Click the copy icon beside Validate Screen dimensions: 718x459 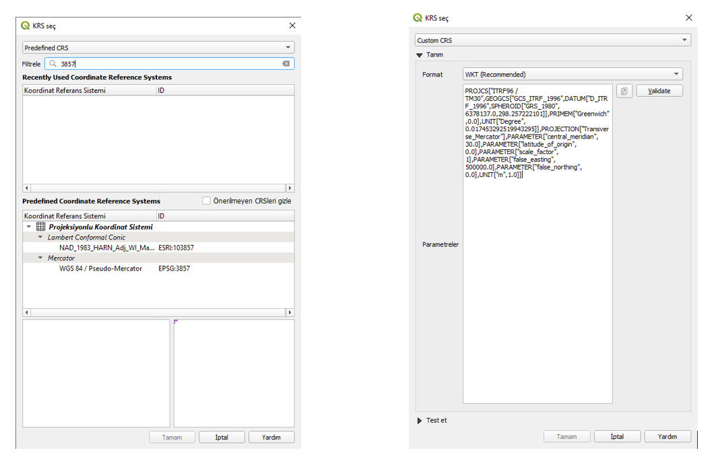point(624,91)
